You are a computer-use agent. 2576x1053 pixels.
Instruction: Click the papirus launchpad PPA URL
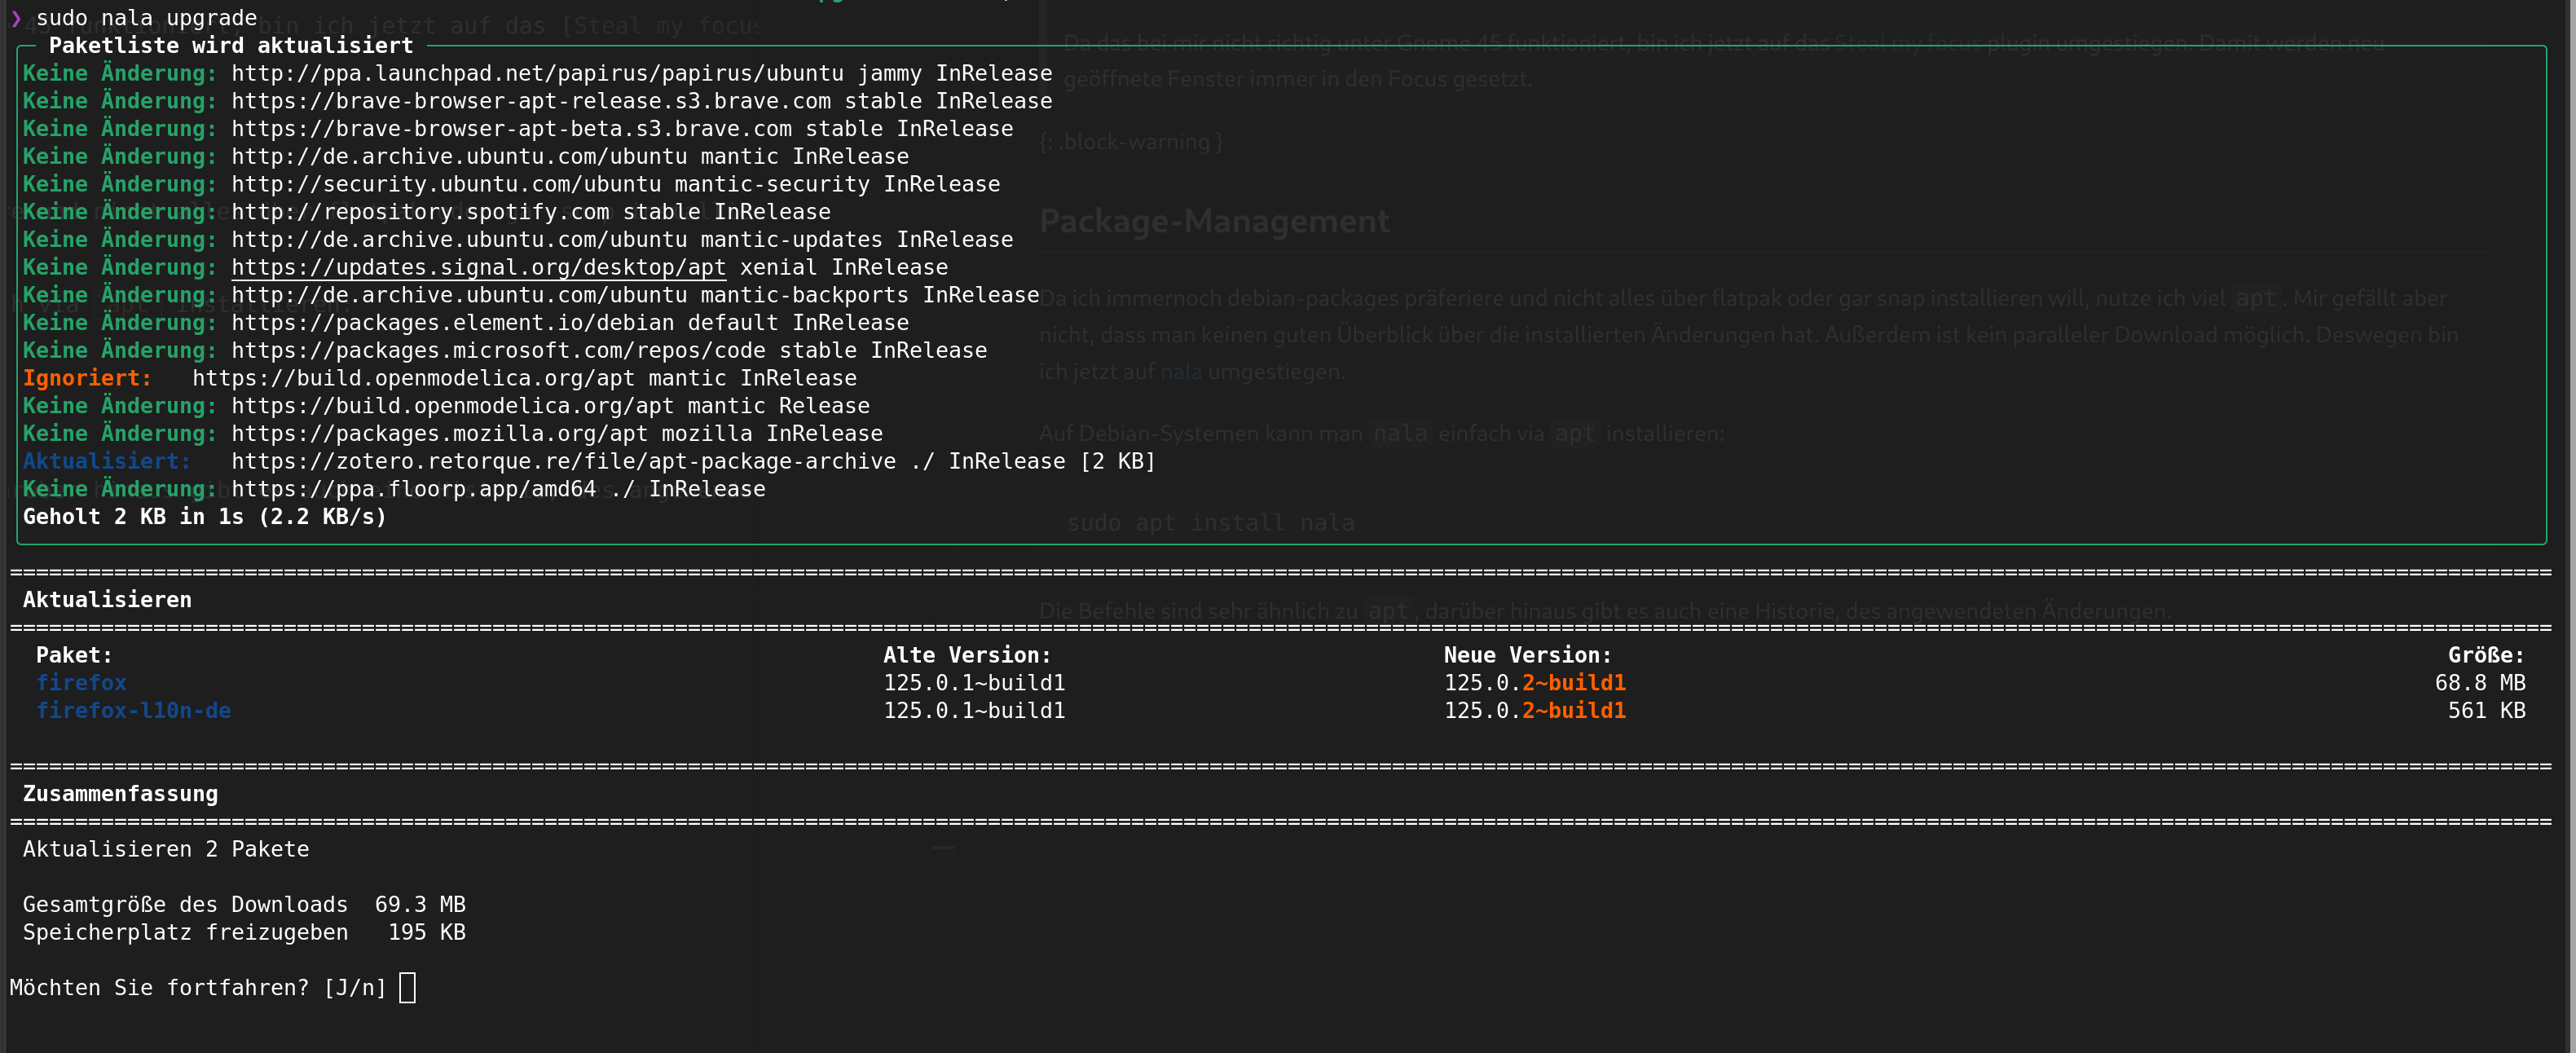[537, 73]
